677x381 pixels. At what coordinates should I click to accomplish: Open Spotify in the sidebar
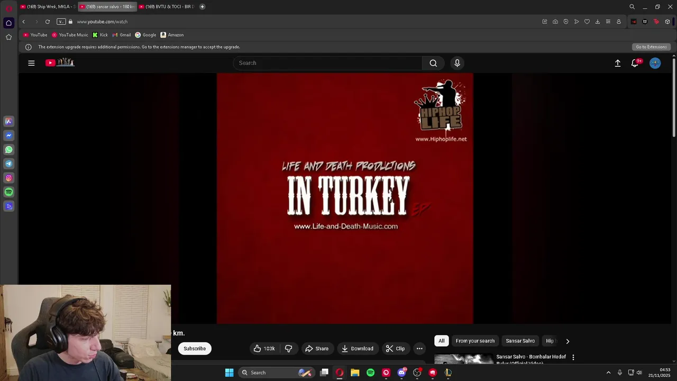pos(8,192)
